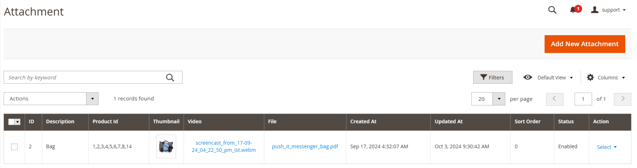Open the Select action menu for Bag

coord(607,147)
